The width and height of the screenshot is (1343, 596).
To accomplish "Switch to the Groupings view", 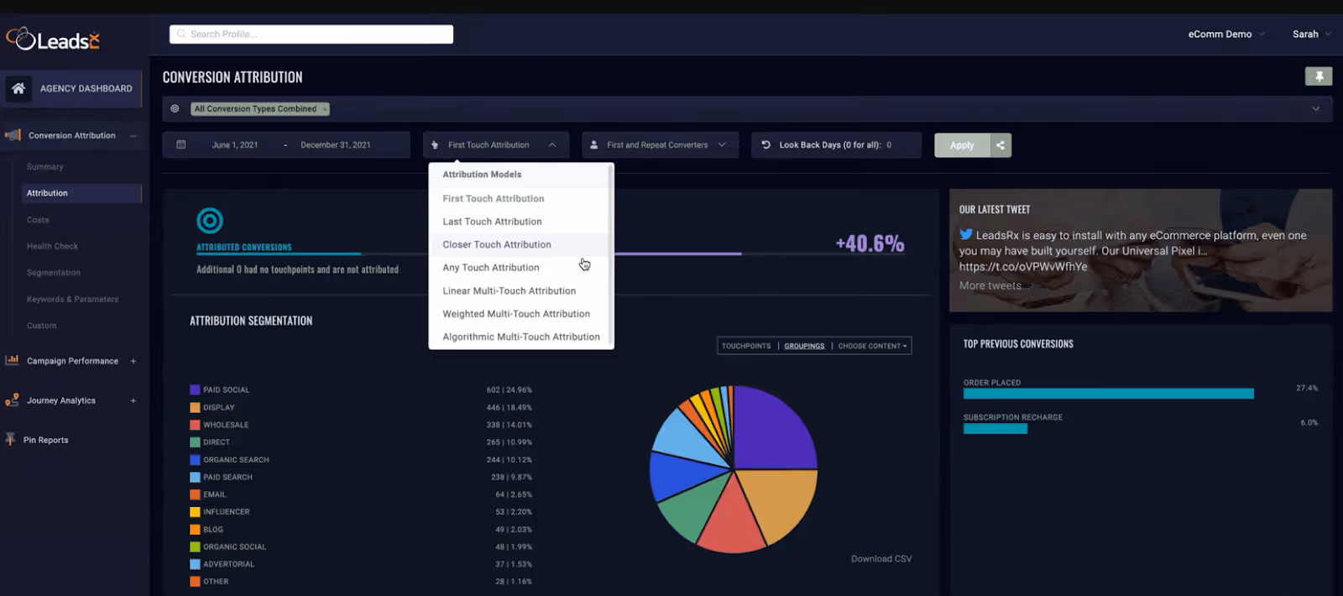I will [x=804, y=346].
